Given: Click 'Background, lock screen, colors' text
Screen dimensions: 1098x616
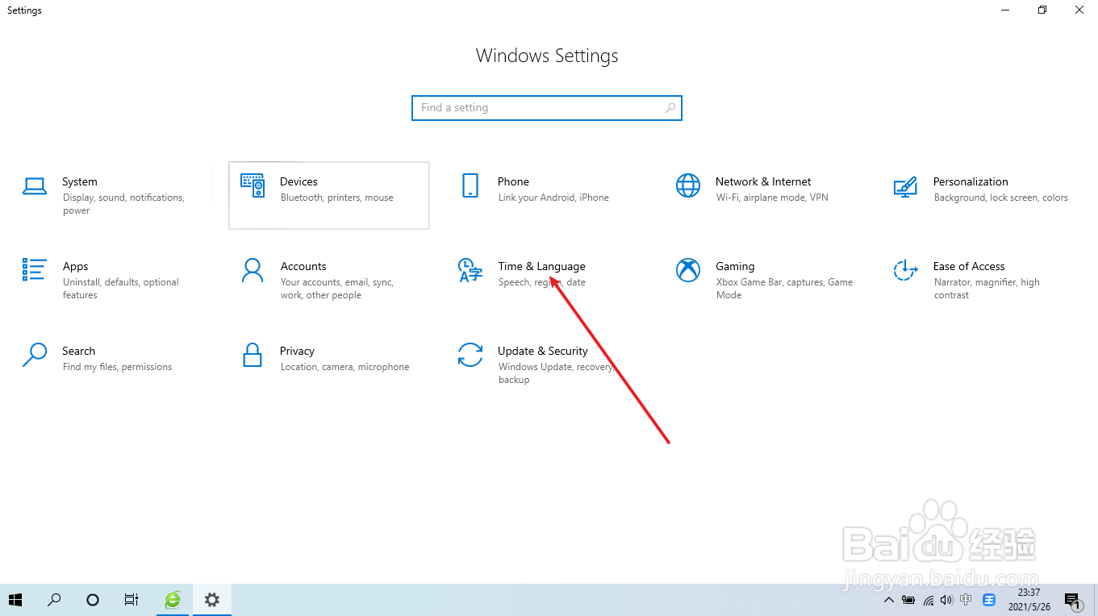Looking at the screenshot, I should pyautogui.click(x=1000, y=198).
